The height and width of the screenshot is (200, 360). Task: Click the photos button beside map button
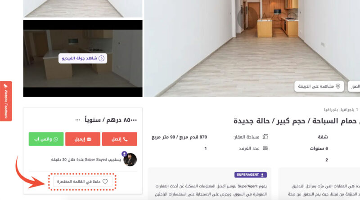coord(354,86)
